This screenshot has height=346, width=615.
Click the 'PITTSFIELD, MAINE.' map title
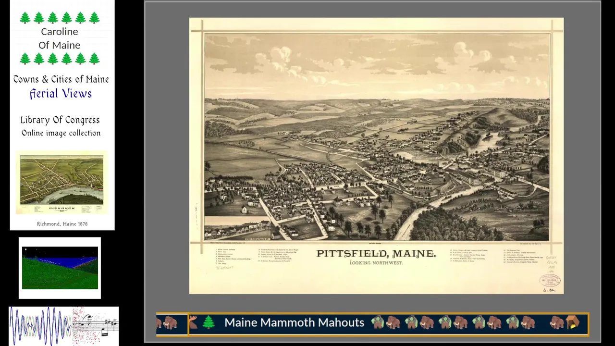(376, 254)
